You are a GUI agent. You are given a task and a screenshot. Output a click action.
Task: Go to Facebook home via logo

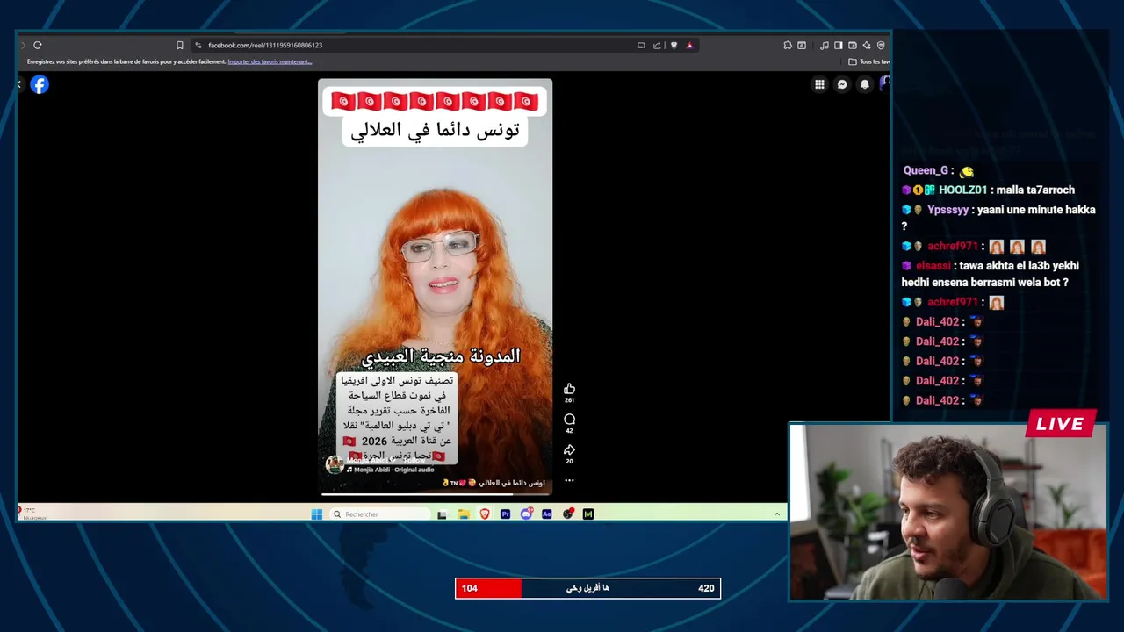[40, 84]
